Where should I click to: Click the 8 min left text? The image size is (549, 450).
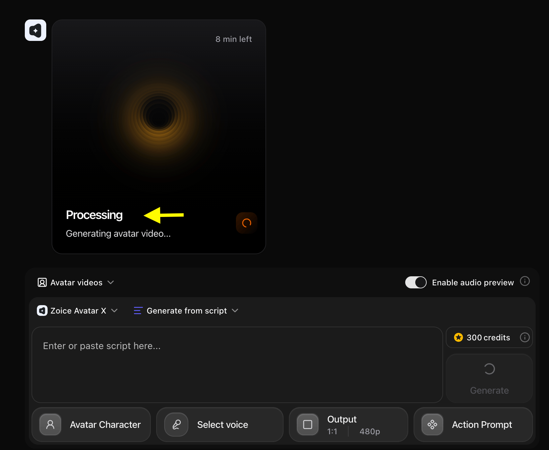234,39
